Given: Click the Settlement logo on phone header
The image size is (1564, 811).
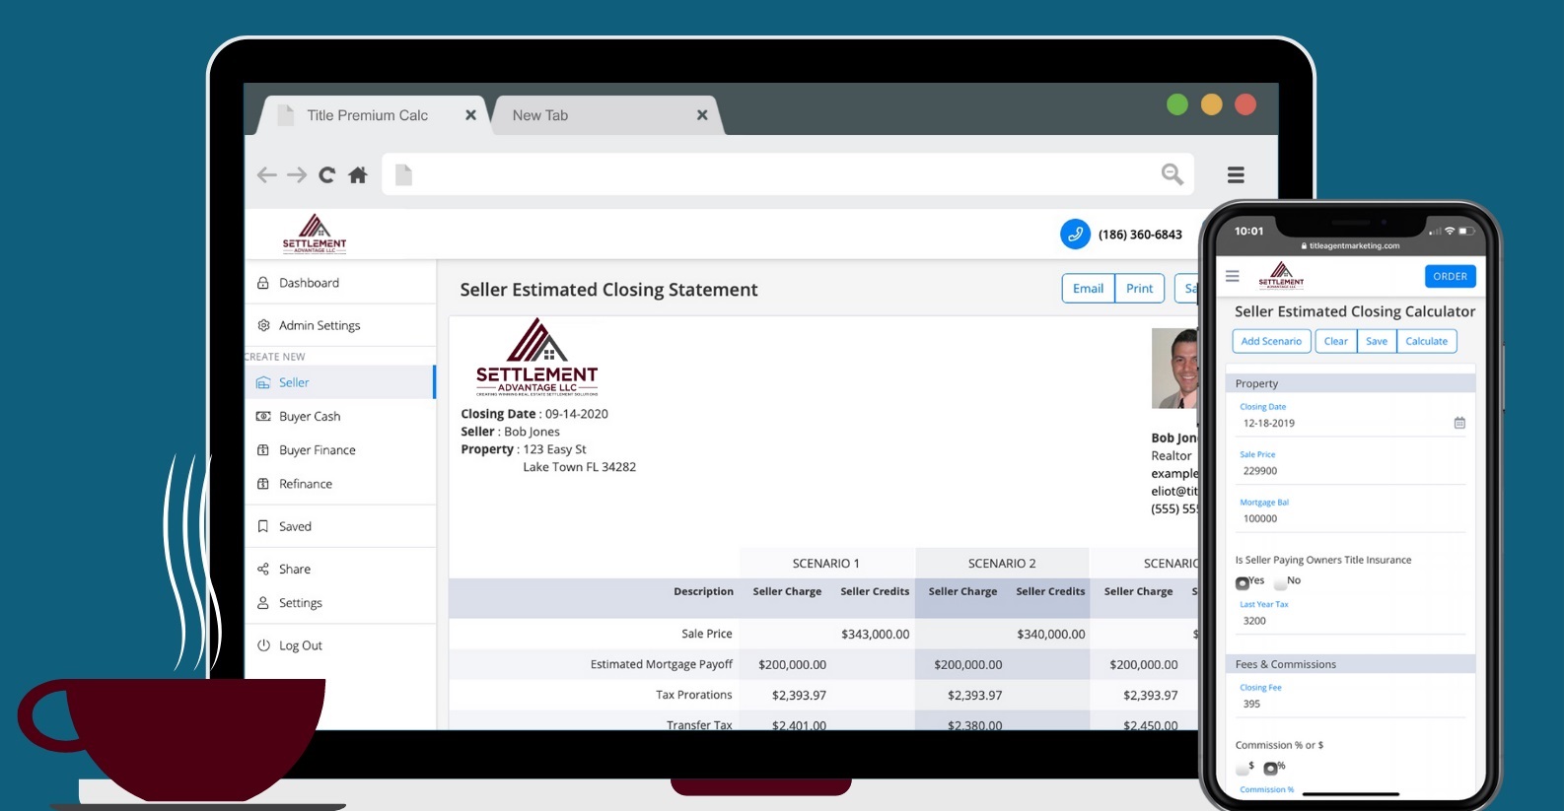Looking at the screenshot, I should click(1281, 275).
